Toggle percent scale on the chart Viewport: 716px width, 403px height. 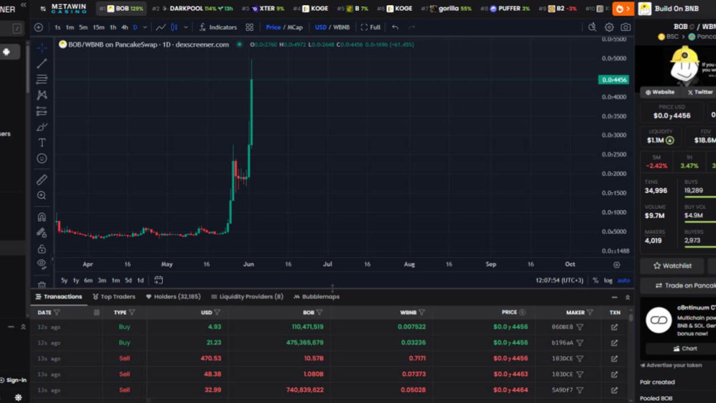click(595, 281)
